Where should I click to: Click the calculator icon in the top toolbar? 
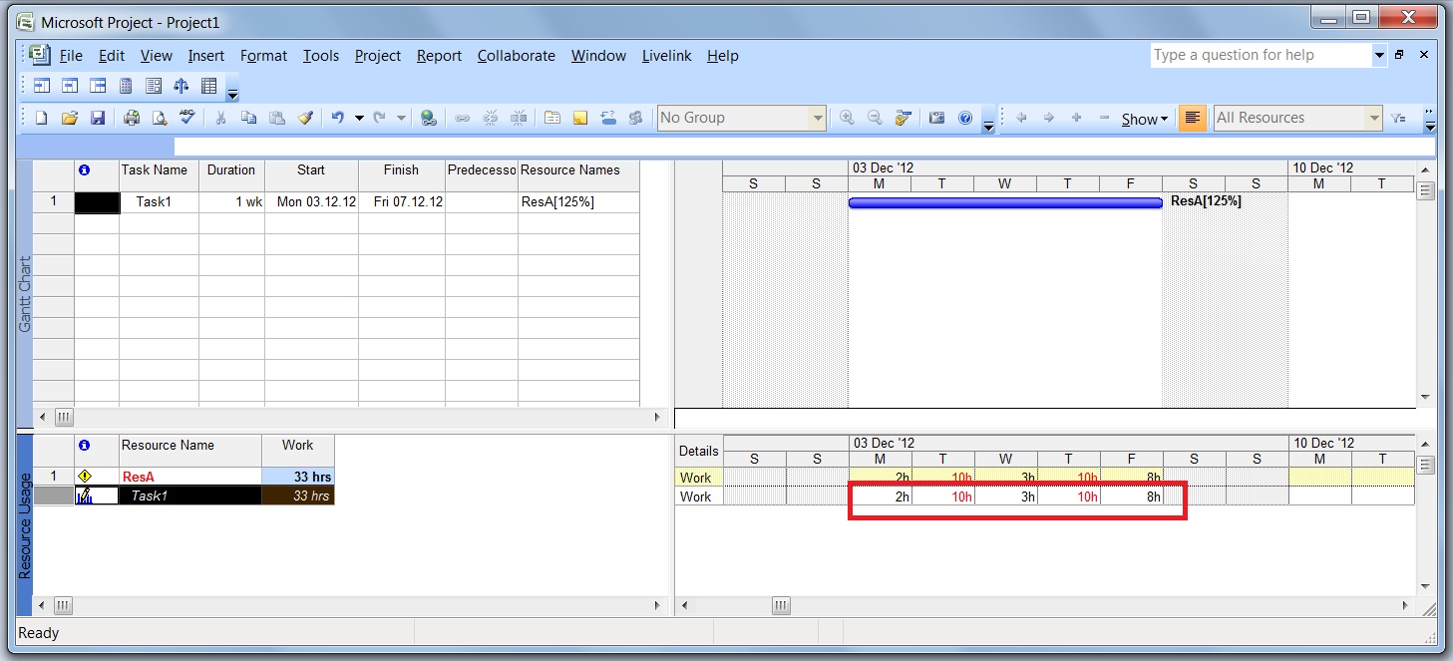pyautogui.click(x=126, y=86)
